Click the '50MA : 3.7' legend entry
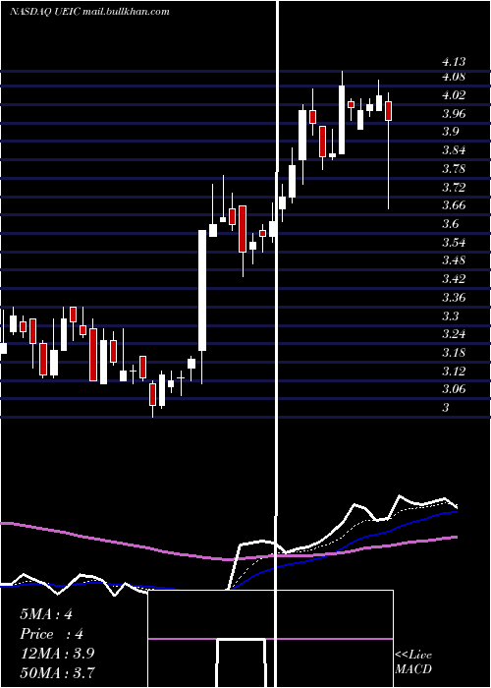This screenshot has width=491, height=688. click(57, 672)
